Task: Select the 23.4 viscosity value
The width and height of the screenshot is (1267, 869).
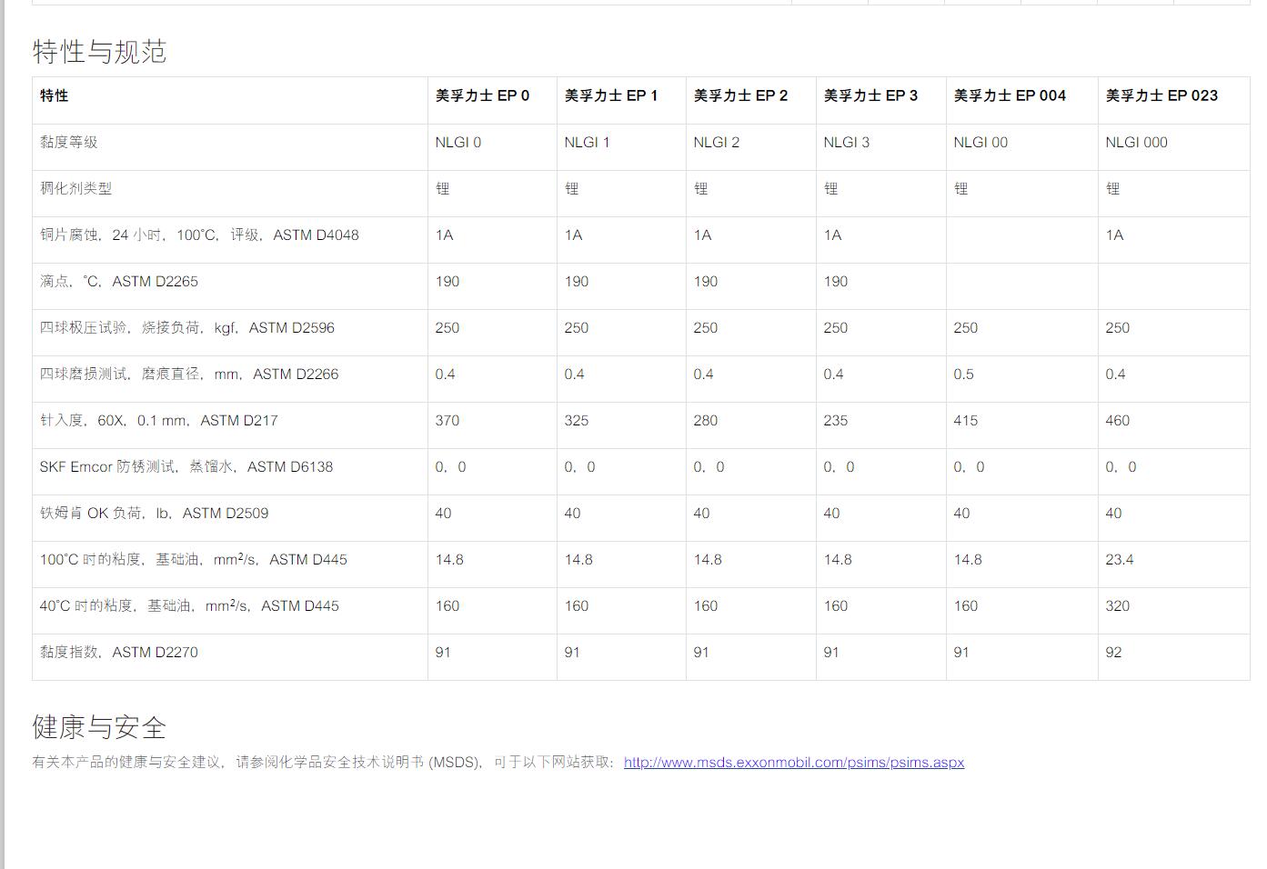Action: point(1120,559)
